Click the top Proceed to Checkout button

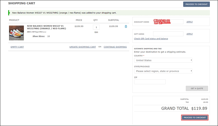196,4
